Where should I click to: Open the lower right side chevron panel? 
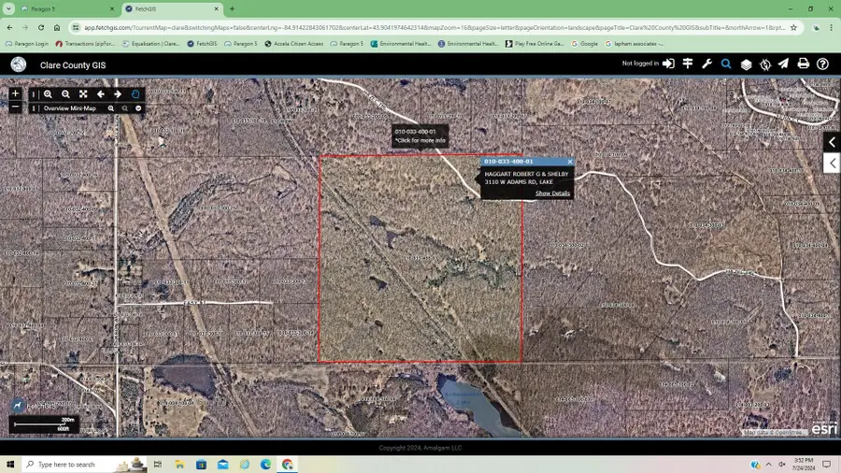point(832,164)
